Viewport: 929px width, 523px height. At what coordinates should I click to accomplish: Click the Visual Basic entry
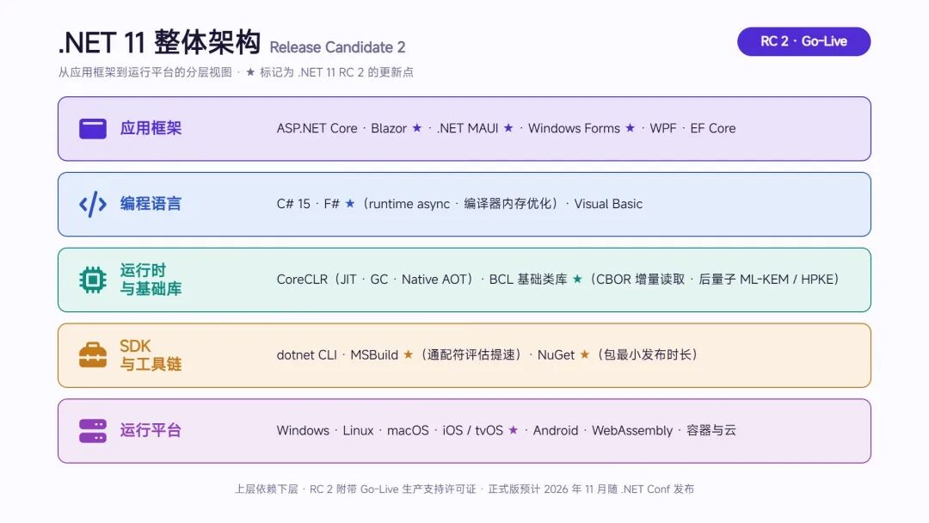pos(608,204)
